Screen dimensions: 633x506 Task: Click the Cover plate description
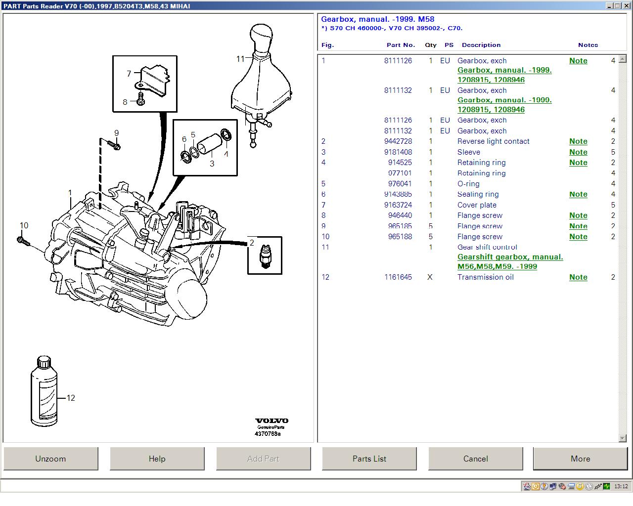[x=477, y=205]
